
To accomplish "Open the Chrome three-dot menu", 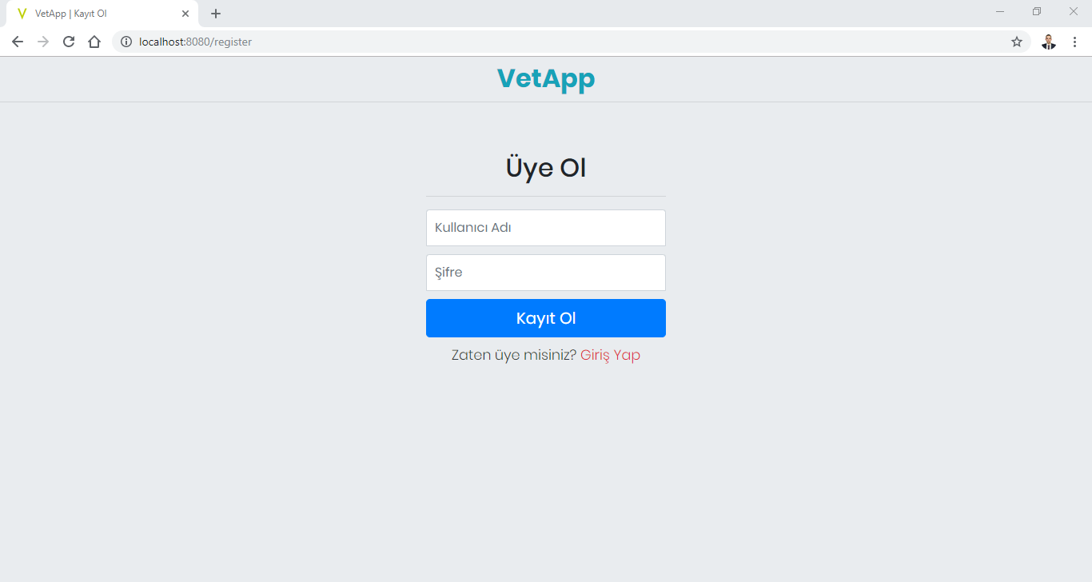I will [x=1074, y=42].
